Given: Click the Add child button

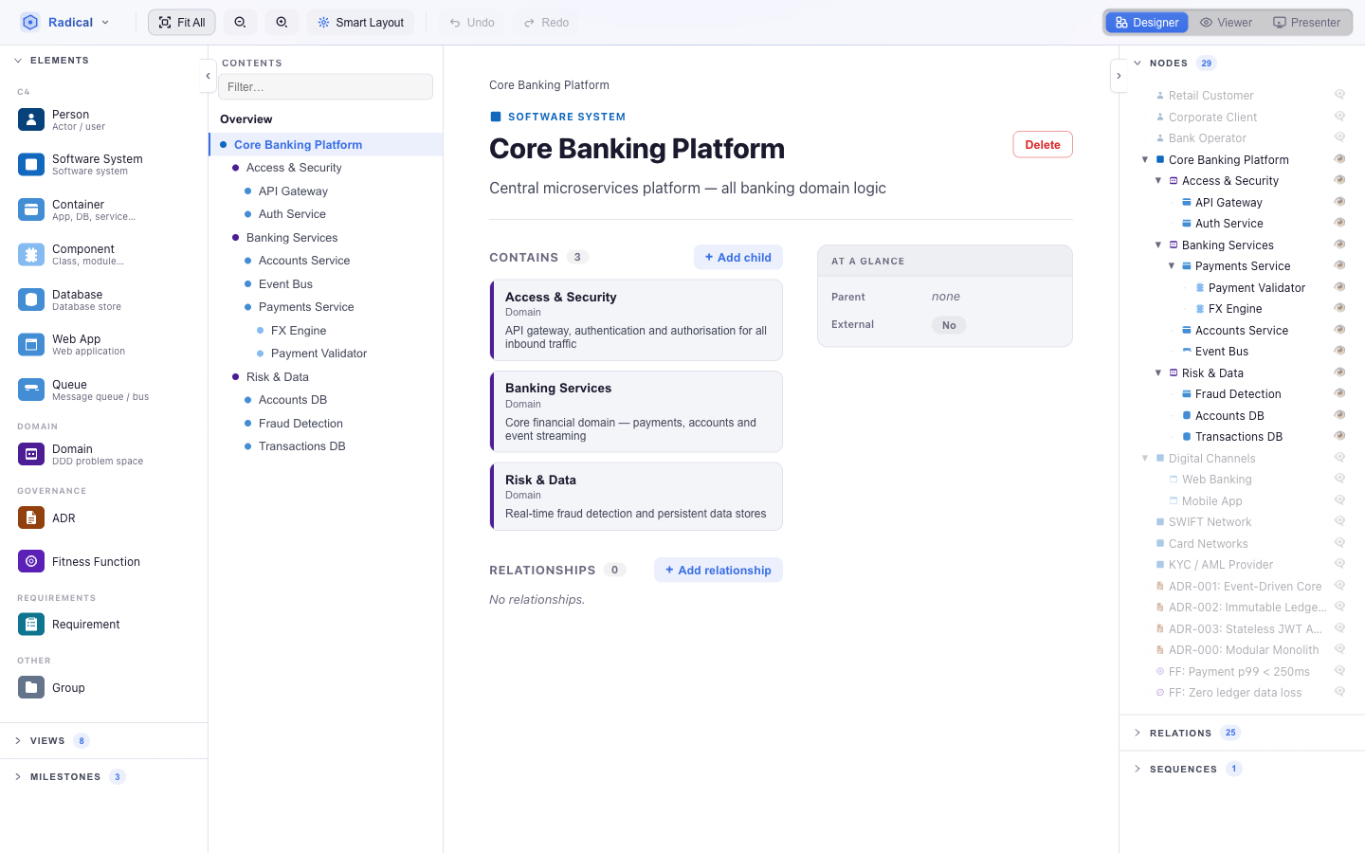Looking at the screenshot, I should point(738,258).
